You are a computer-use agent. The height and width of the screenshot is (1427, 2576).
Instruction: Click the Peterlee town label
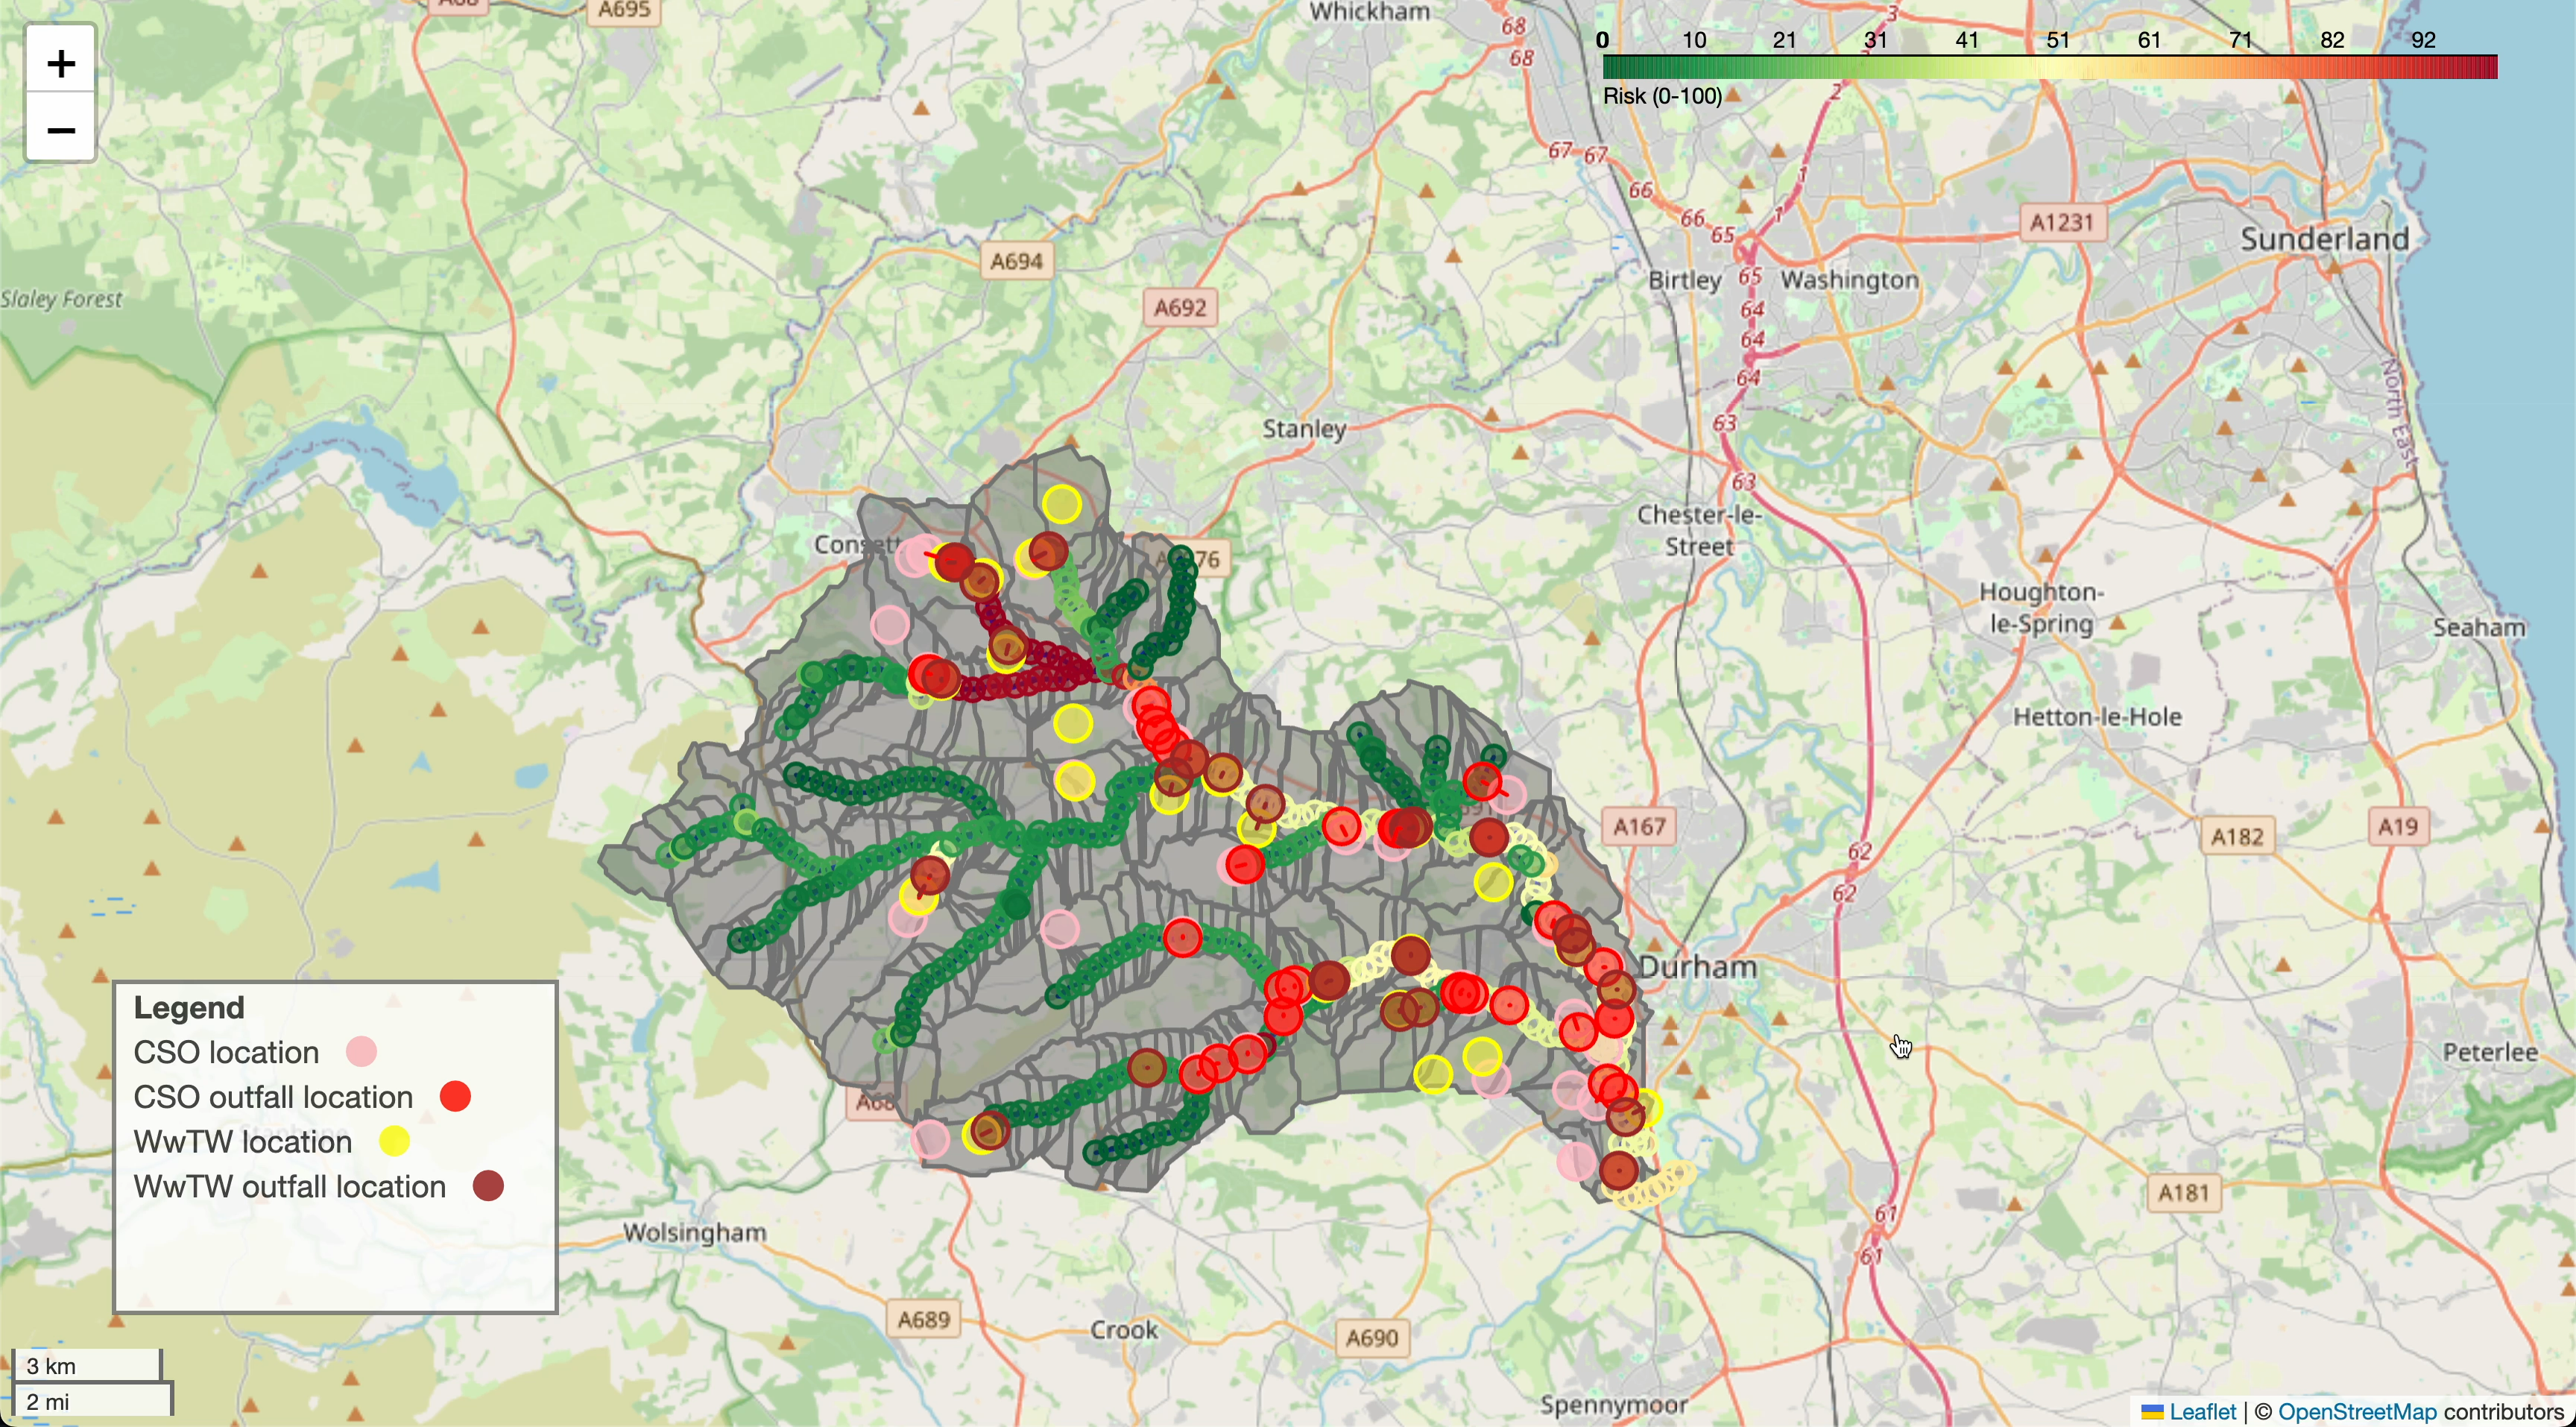[x=2490, y=1052]
